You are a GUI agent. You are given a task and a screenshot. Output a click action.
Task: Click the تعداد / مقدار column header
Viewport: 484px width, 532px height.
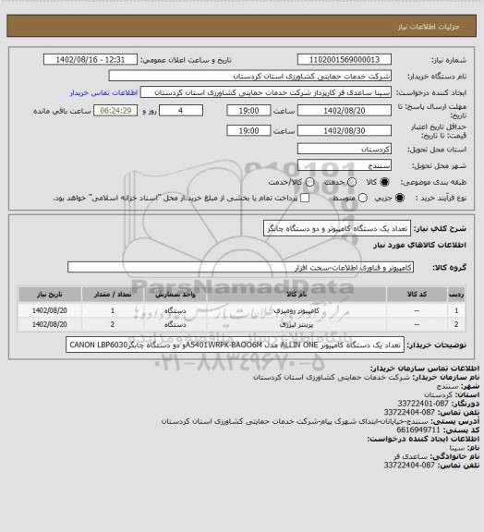tap(113, 295)
